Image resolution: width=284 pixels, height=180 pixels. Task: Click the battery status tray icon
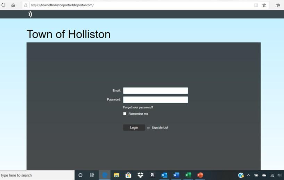pos(256,175)
